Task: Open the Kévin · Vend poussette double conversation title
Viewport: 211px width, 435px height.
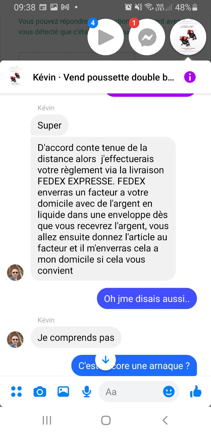Action: point(103,77)
